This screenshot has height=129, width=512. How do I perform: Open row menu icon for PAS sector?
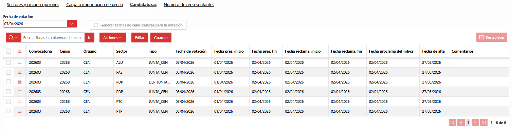click(20, 72)
